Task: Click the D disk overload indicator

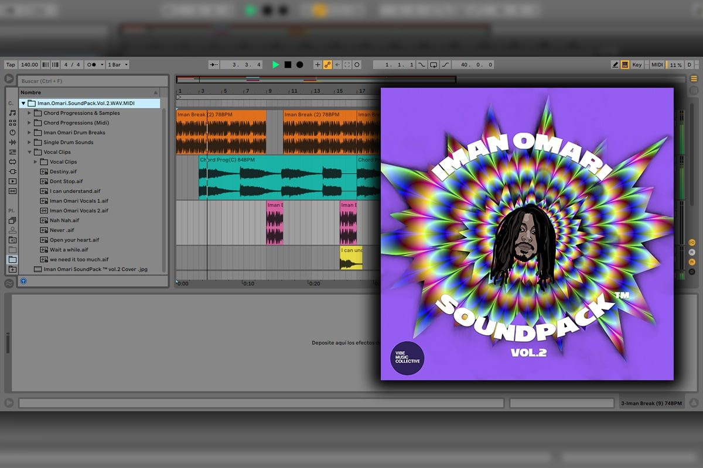Action: click(690, 65)
